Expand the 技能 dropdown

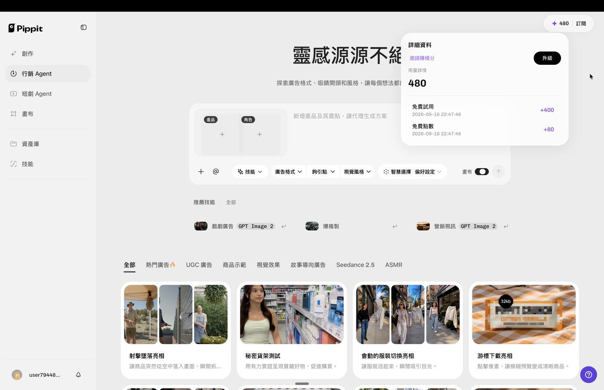[250, 172]
